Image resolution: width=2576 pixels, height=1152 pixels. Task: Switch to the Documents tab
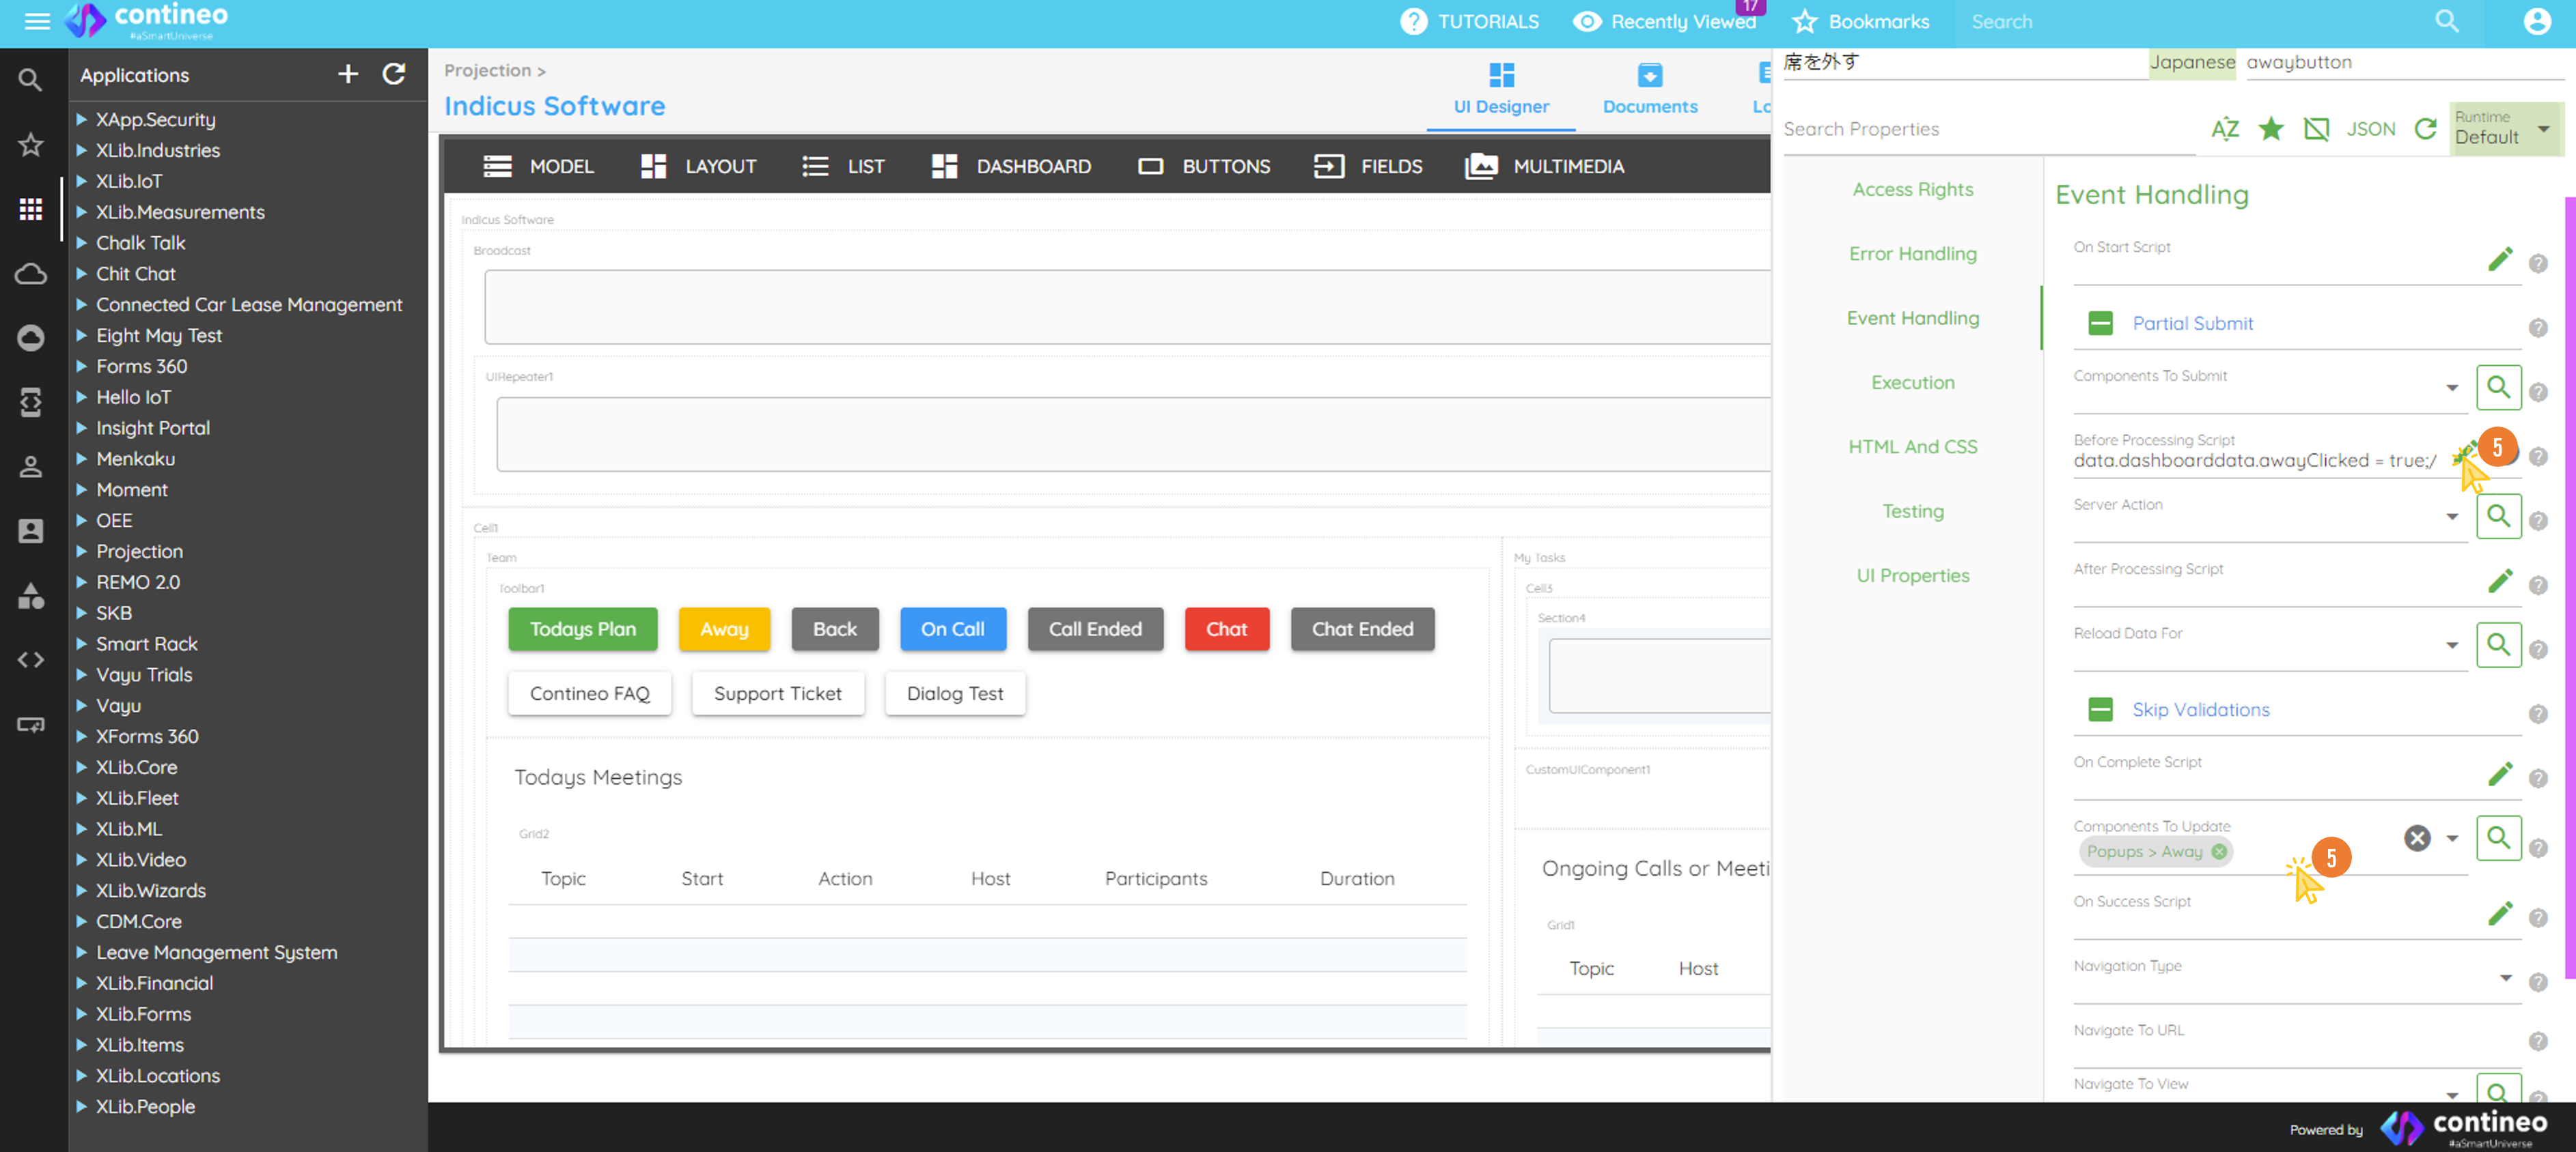[1649, 88]
